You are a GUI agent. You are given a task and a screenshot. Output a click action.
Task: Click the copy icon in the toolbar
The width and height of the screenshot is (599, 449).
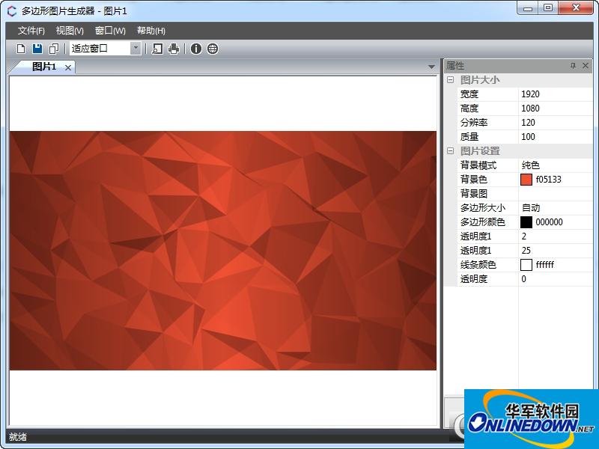(x=54, y=49)
